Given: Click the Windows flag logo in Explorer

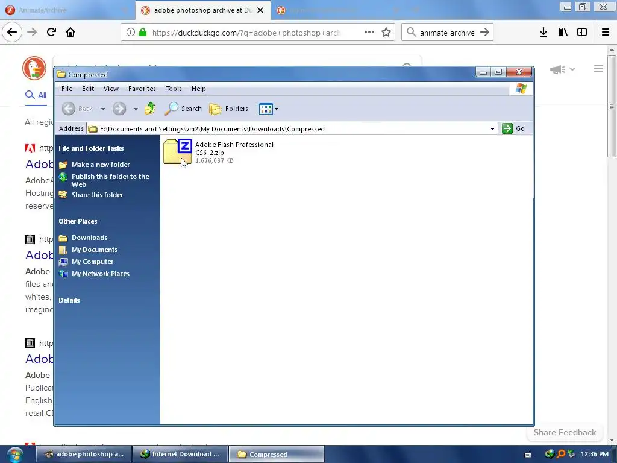Looking at the screenshot, I should [x=521, y=89].
